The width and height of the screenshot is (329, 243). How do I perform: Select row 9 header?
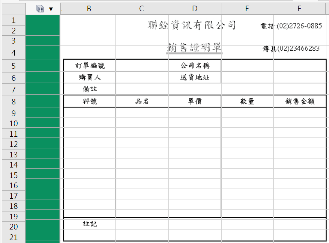(14, 113)
